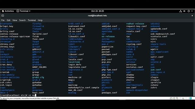Select the text resolv.conf
The height and width of the screenshot is (109, 195).
[x=133, y=31]
